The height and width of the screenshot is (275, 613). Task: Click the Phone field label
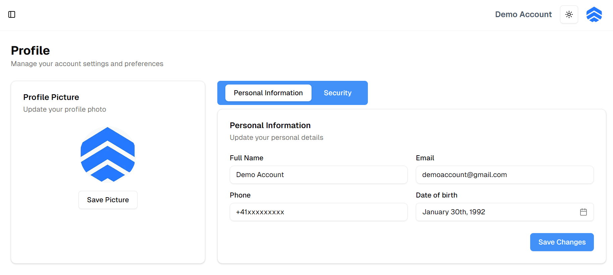tap(240, 195)
